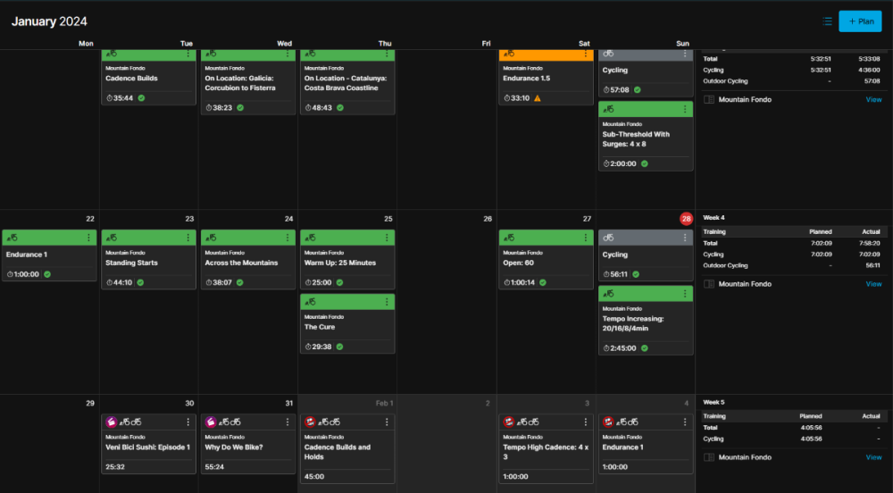Open options menu for Standing Starts workout
Screen dimensions: 893x493
[188, 238]
